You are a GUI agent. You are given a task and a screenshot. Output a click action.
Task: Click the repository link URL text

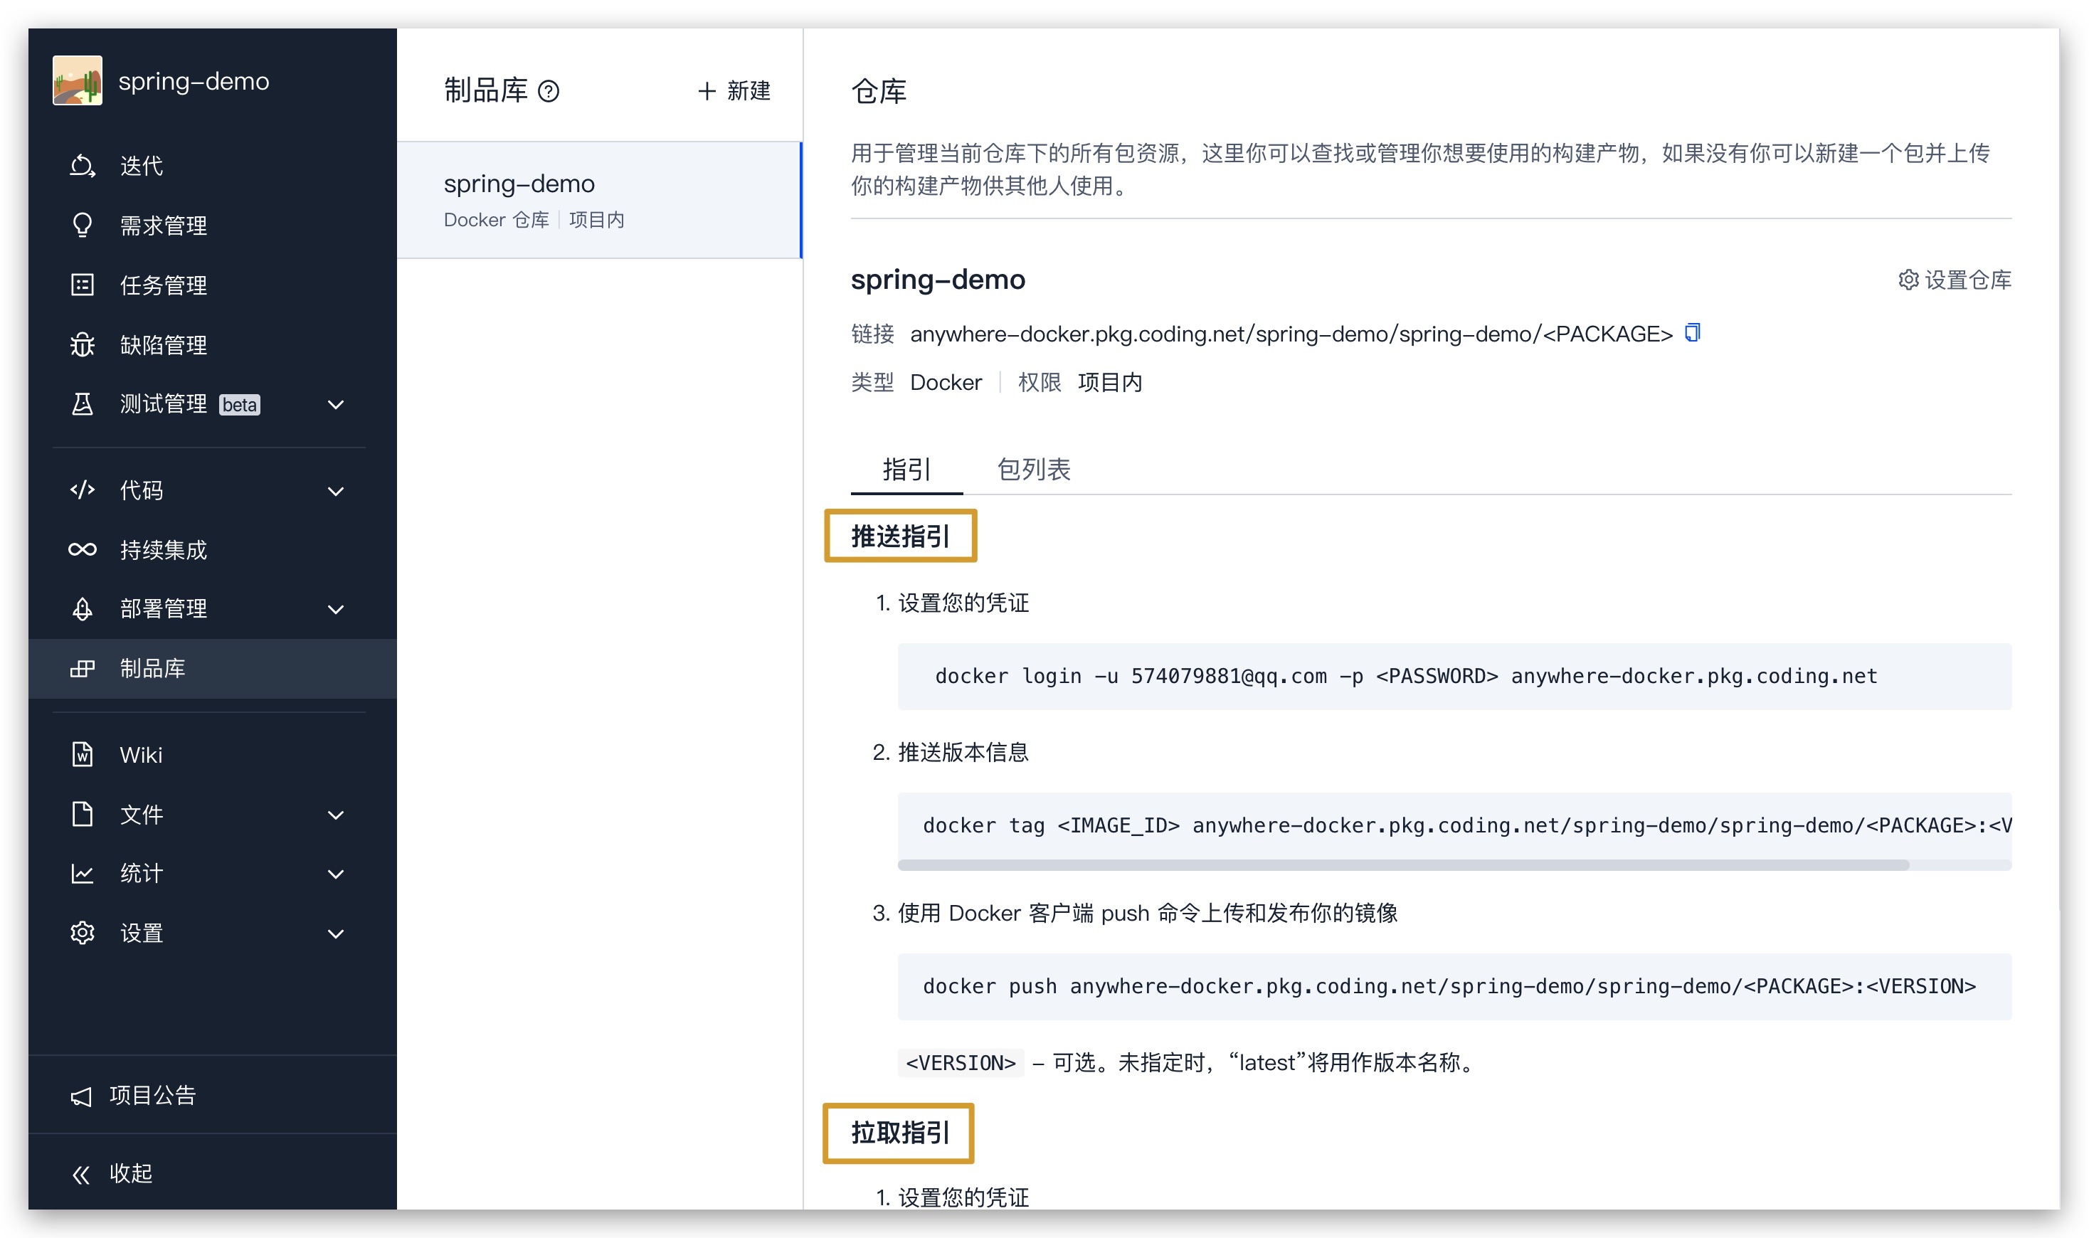[x=1291, y=334]
